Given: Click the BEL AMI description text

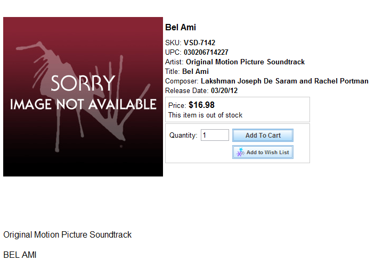Looking at the screenshot, I should coord(20,255).
